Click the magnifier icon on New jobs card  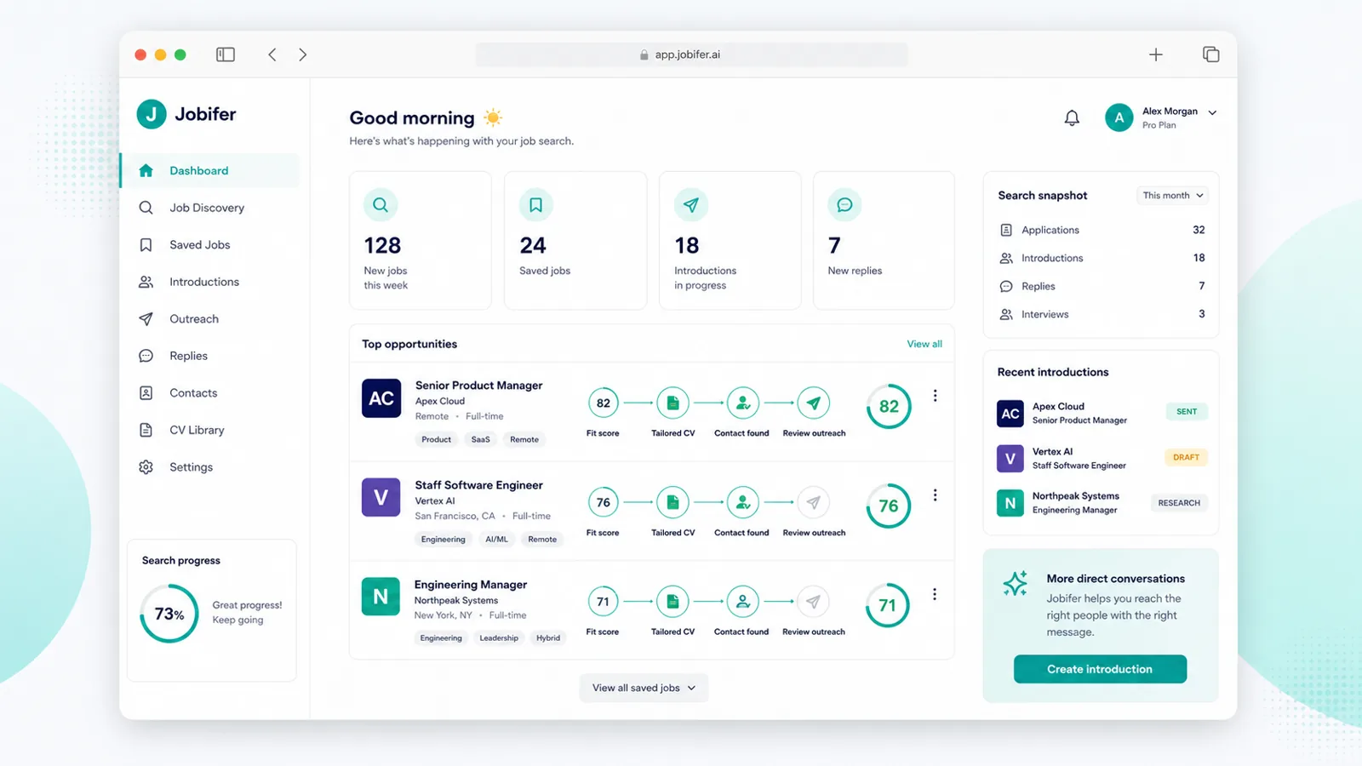pos(381,205)
